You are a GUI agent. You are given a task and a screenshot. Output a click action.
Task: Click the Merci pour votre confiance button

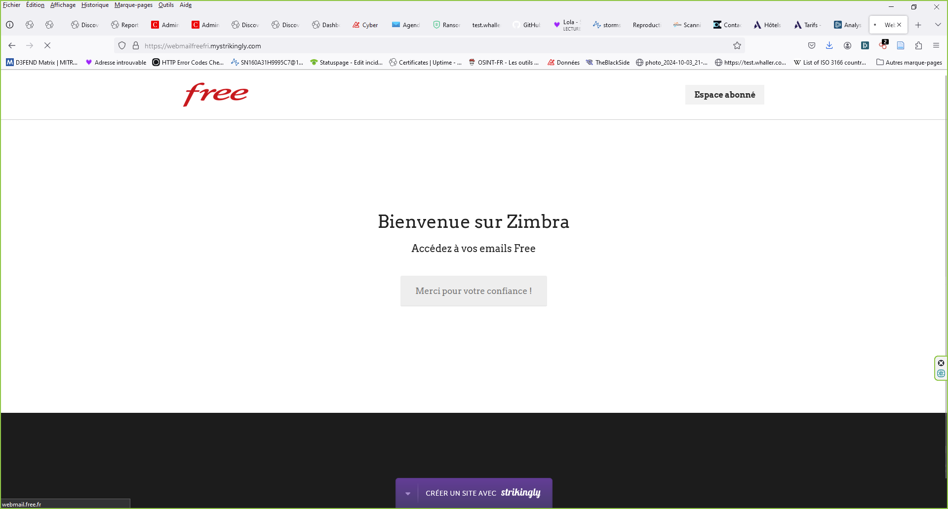(474, 291)
